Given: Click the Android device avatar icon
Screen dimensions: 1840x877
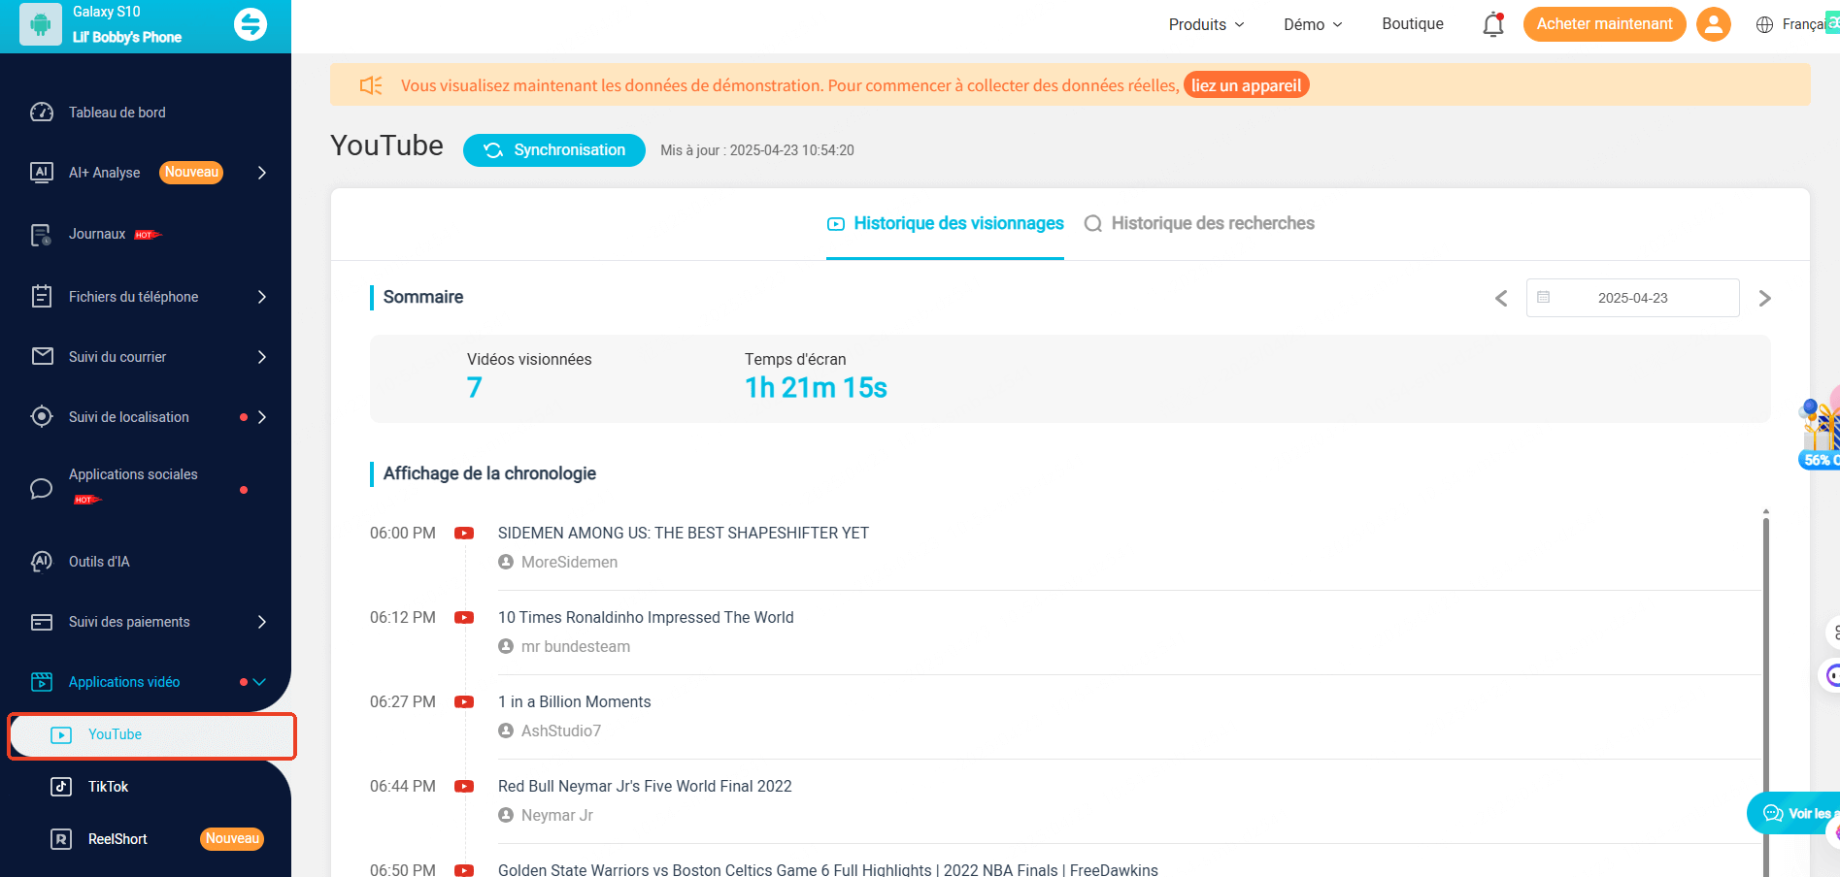Looking at the screenshot, I should [x=41, y=24].
